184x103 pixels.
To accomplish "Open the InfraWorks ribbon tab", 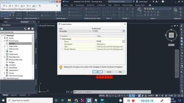I will 91,5.
